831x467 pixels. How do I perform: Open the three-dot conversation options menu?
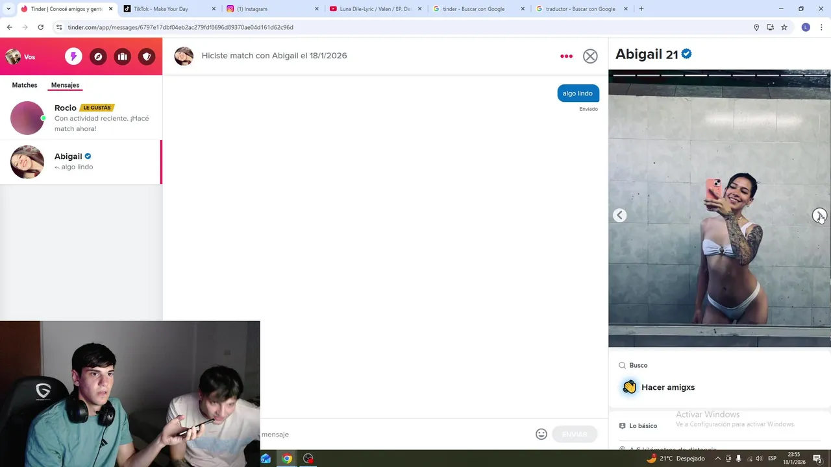tap(566, 56)
